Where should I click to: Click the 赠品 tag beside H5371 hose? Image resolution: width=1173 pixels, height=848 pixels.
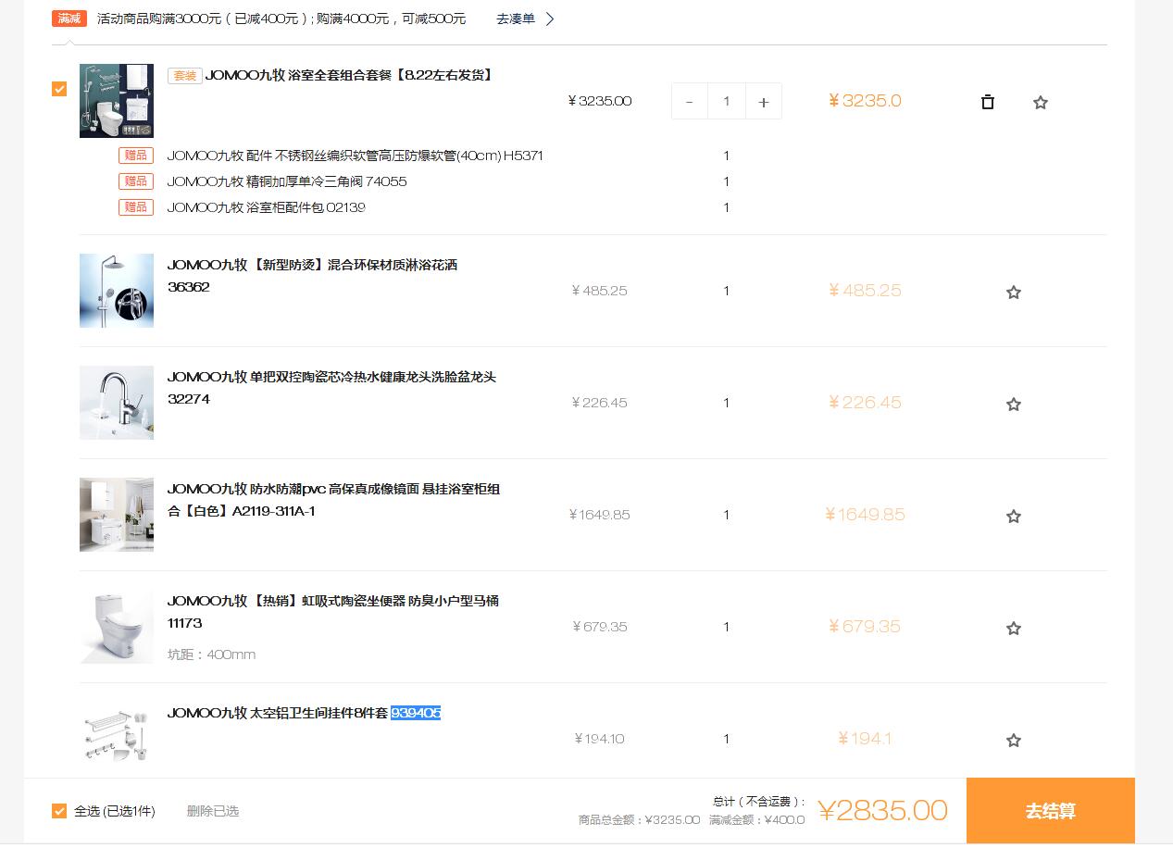coord(136,156)
